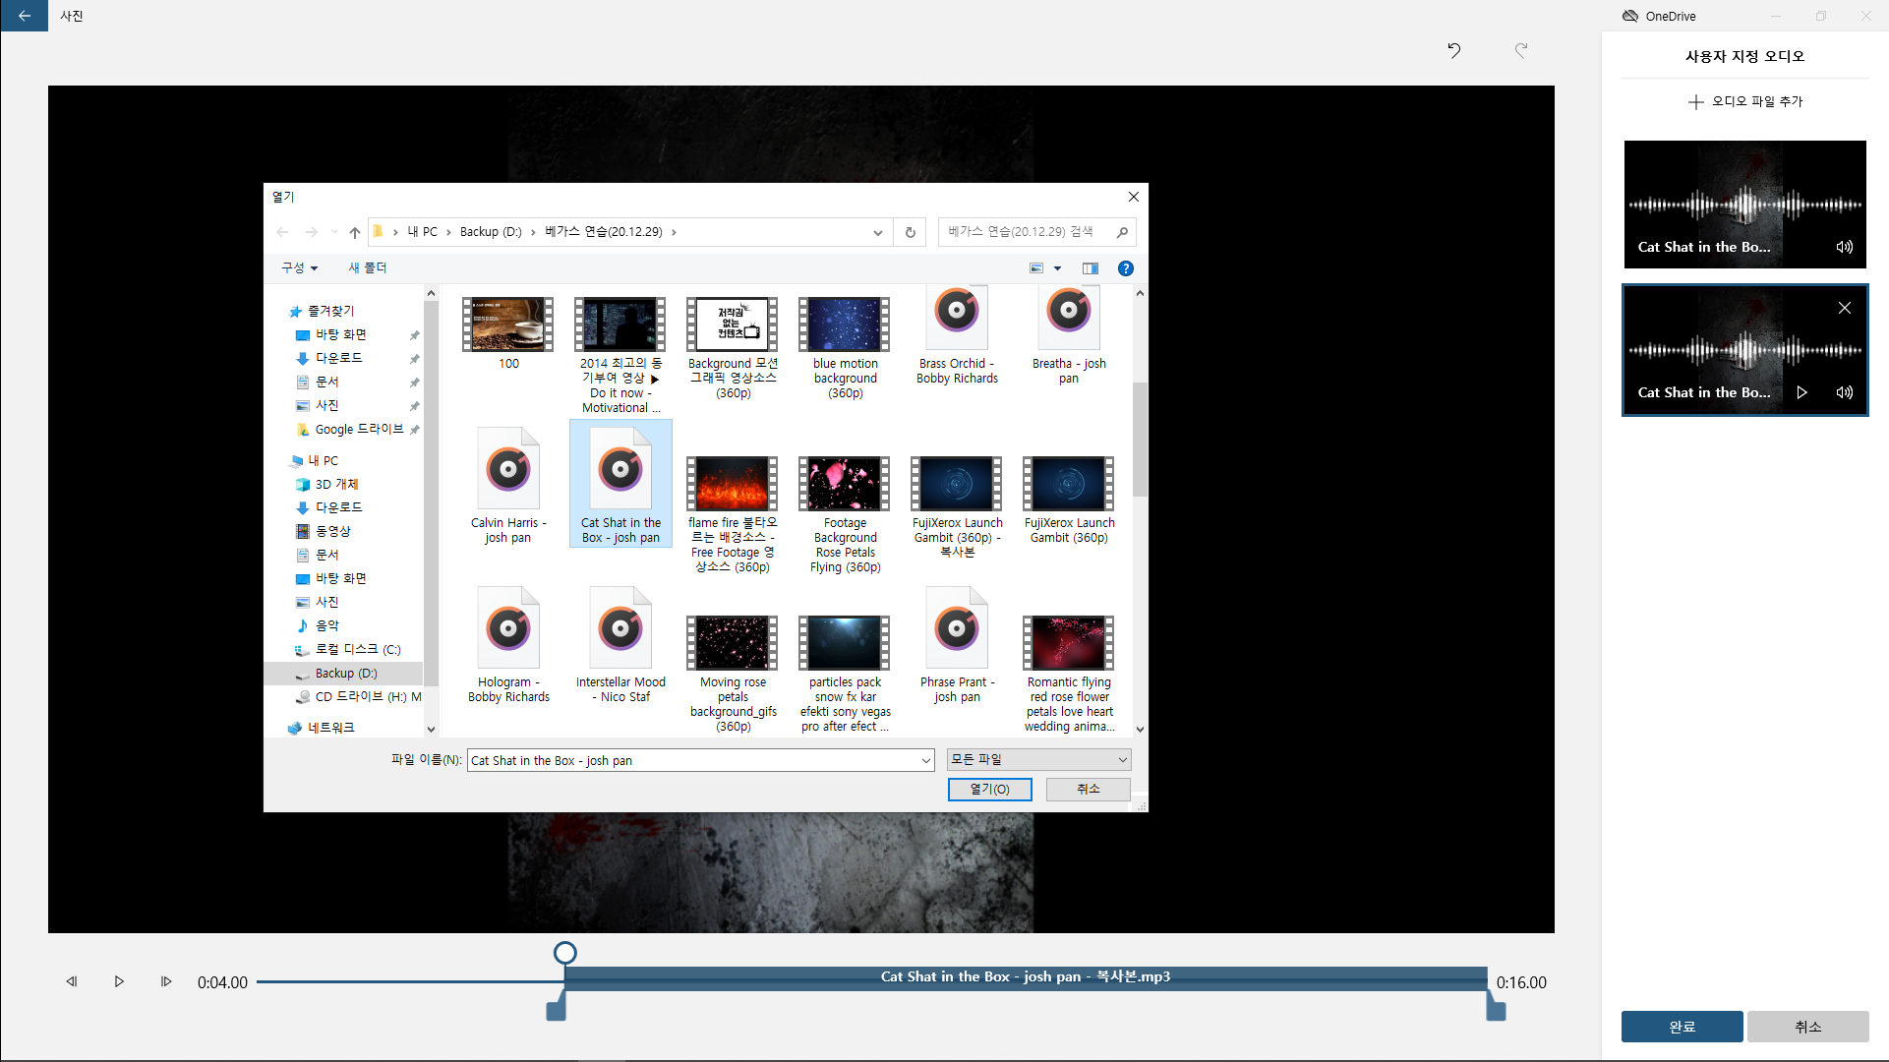Screen dimensions: 1889x1062
Task: Open the 구성 organize dropdown menu
Action: 299,267
